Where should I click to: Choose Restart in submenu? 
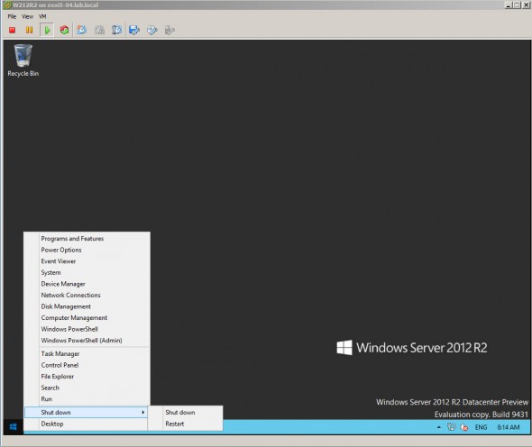tap(185, 424)
